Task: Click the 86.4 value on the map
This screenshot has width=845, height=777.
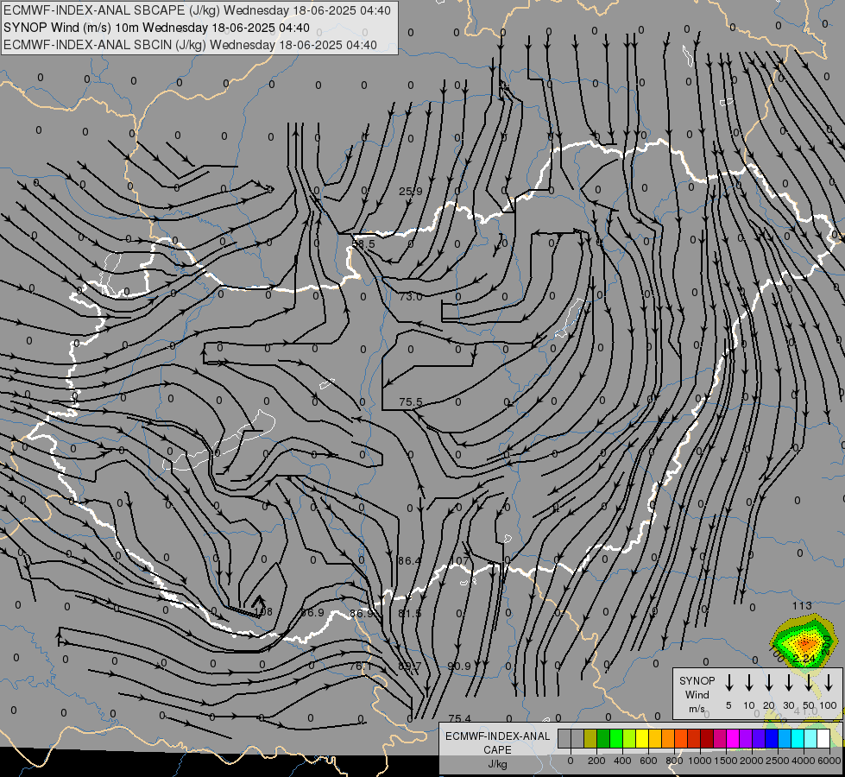Action: click(x=409, y=561)
